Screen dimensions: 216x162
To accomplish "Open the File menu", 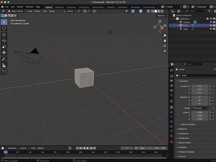I will [7, 7].
